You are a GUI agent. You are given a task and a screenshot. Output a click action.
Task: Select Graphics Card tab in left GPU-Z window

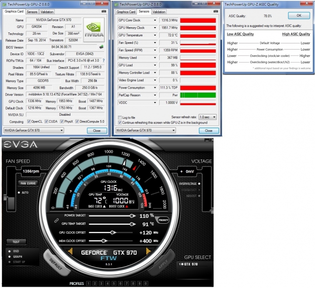[14, 11]
